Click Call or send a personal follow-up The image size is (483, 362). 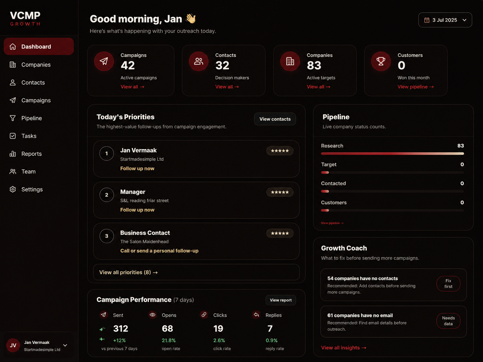pyautogui.click(x=159, y=251)
